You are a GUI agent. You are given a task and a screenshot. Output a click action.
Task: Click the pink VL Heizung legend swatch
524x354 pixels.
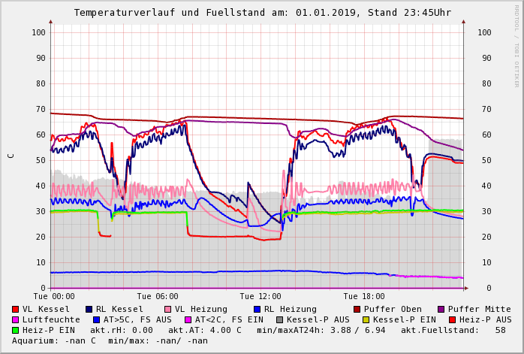tap(167, 310)
